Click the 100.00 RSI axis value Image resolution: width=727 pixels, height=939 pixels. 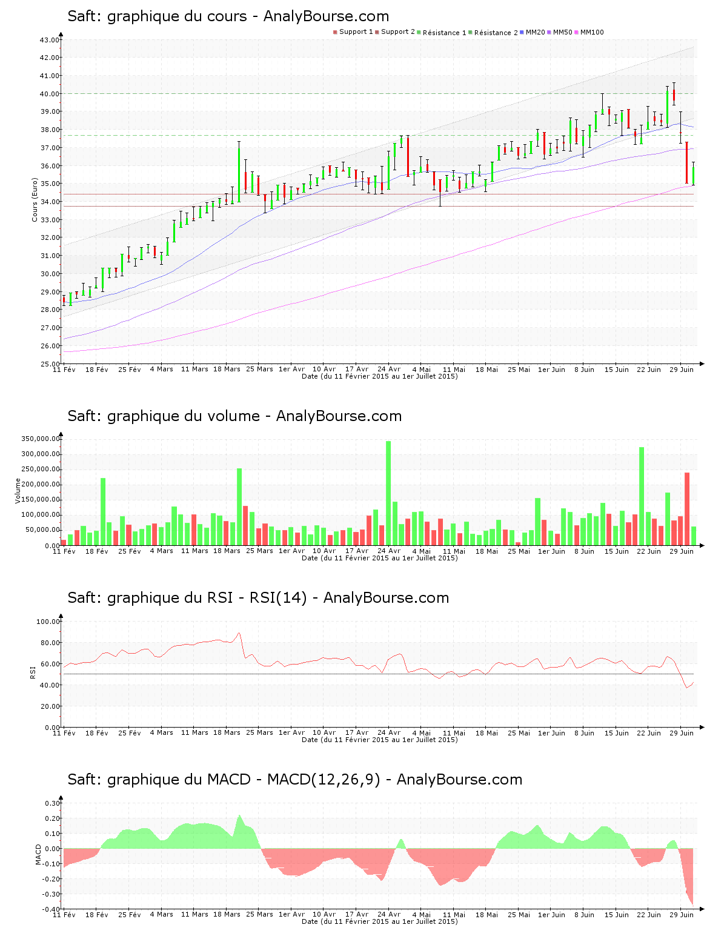48,622
